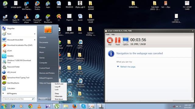195x109 pixels.
Task: Open Music from Start menu
Action: (x=41, y=52)
